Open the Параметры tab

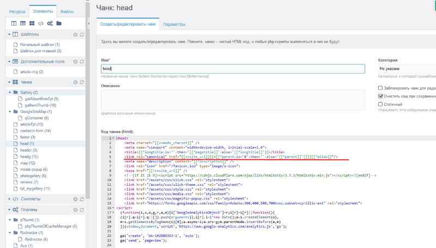coord(174,24)
